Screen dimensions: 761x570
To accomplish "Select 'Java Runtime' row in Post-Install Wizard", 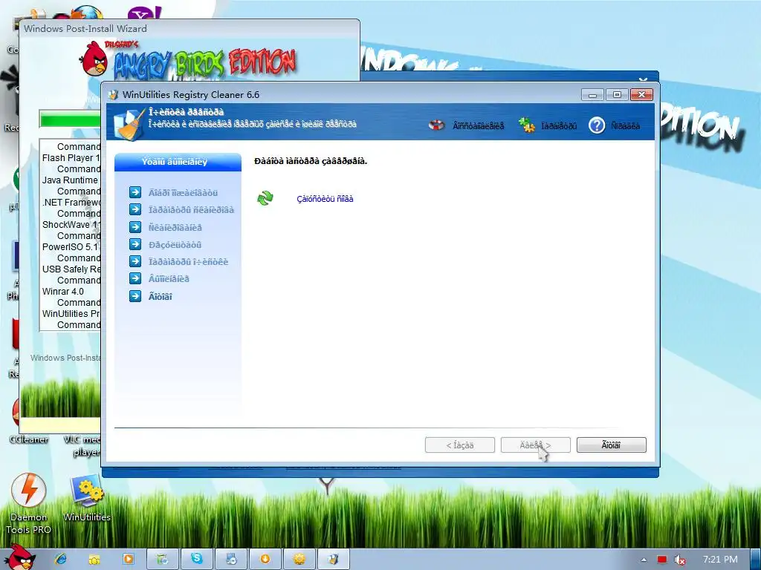I will tap(71, 180).
